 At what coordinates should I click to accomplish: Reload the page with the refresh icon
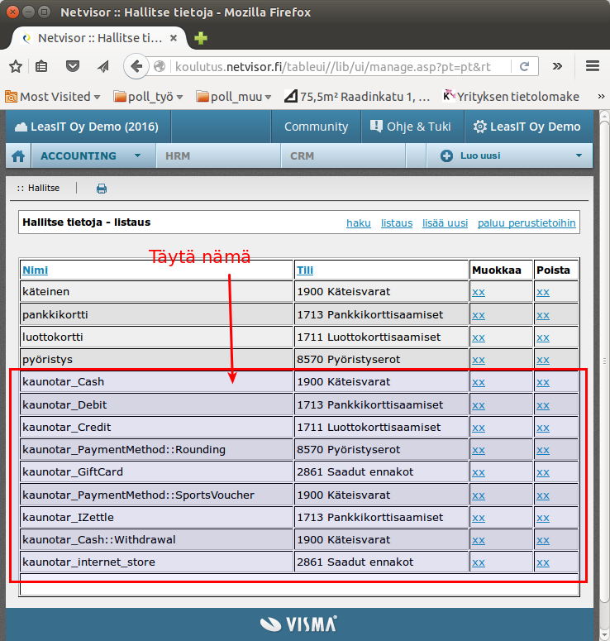(x=524, y=66)
